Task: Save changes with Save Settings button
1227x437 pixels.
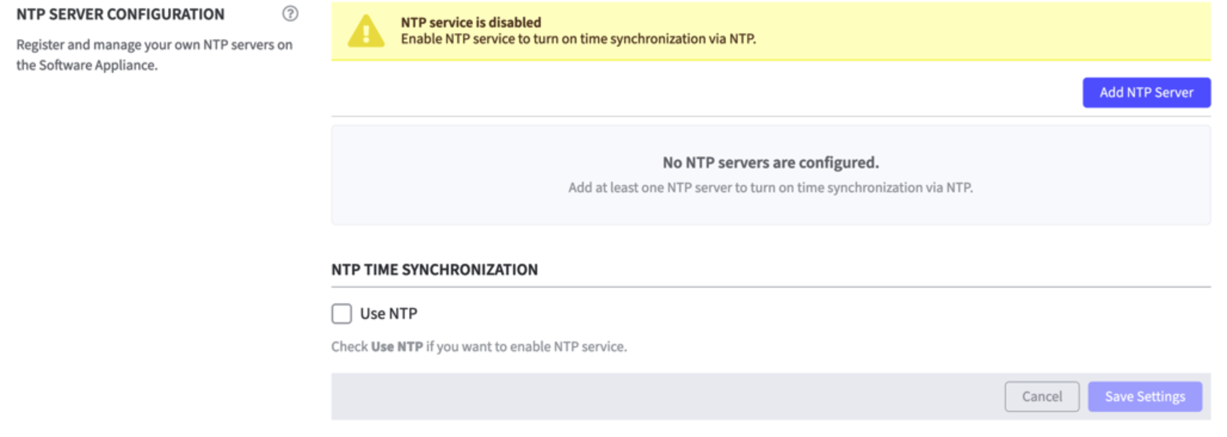Action: click(1144, 396)
